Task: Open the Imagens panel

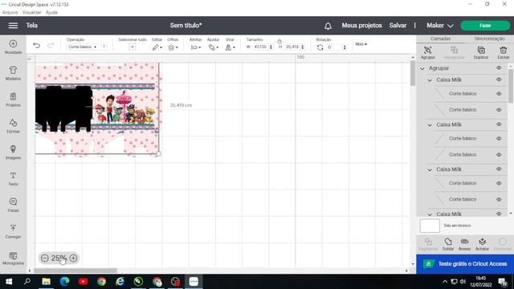Action: pos(13,152)
